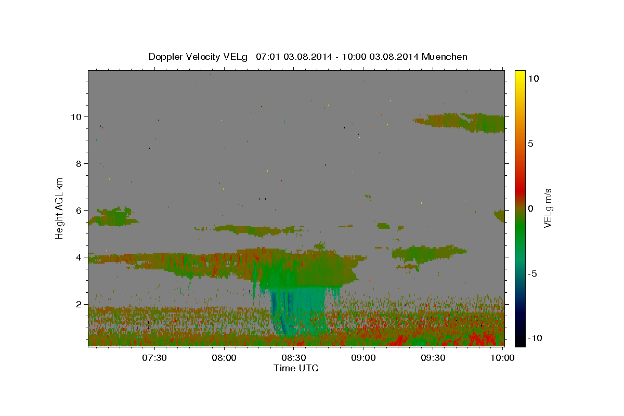
Task: Click the 'VELg m/s' colorbar label
Action: [x=548, y=208]
